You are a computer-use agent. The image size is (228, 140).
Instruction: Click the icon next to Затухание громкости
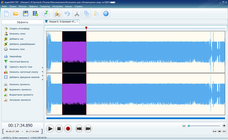pyautogui.click(x=6, y=100)
